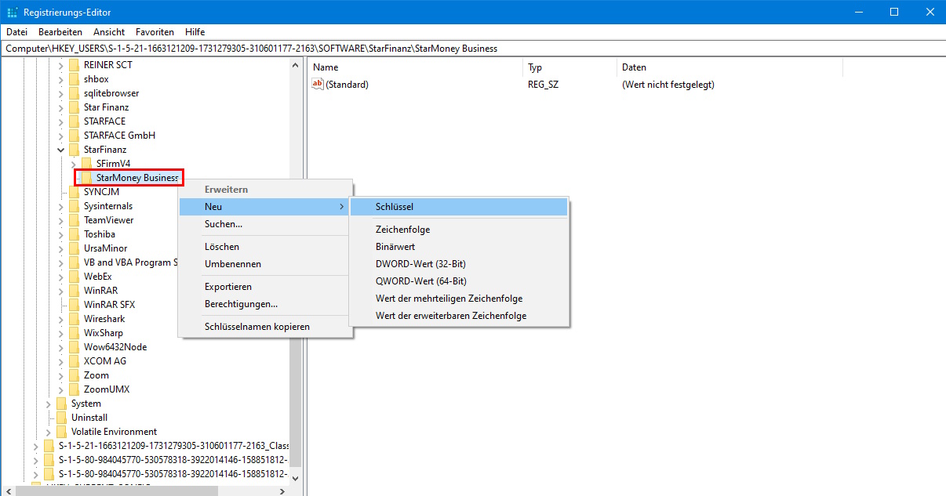The height and width of the screenshot is (496, 946).
Task: Click the Registrierungs-Editor app icon in title bar
Action: [13, 13]
